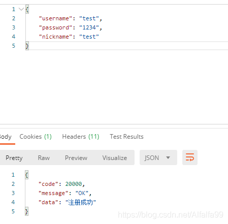Click the "nickname" line in request editor
228x224 pixels.
(x=69, y=37)
